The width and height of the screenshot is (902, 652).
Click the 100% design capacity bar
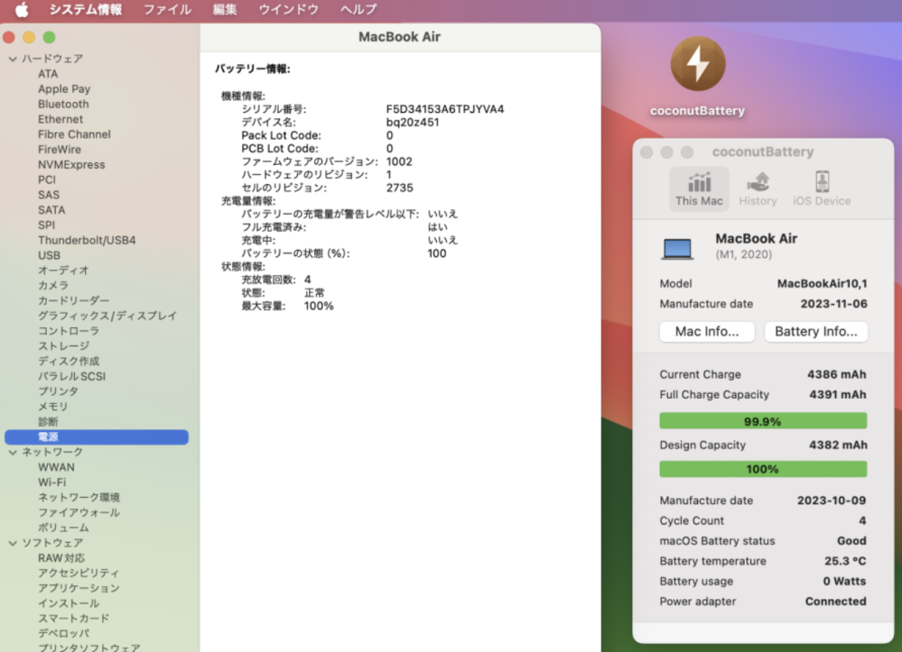[x=763, y=469]
